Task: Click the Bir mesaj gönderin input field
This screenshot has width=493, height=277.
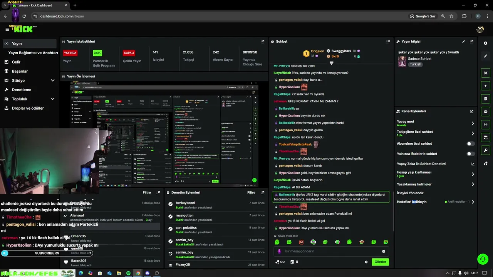Action: coord(331,251)
